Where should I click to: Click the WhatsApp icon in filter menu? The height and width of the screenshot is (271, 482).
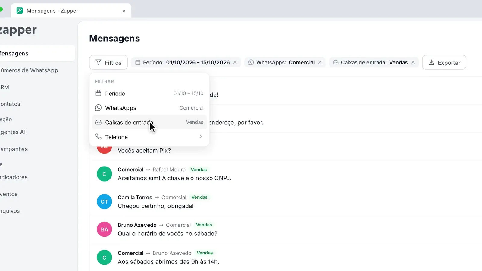click(x=98, y=107)
